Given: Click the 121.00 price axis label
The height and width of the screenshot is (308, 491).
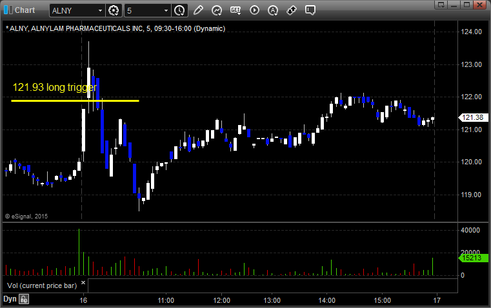Looking at the screenshot, I should tap(471, 130).
